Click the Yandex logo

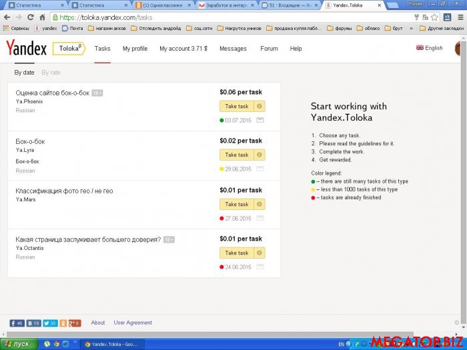click(x=26, y=48)
